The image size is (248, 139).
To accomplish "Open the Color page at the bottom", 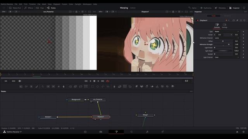I will pyautogui.click(x=132, y=132).
